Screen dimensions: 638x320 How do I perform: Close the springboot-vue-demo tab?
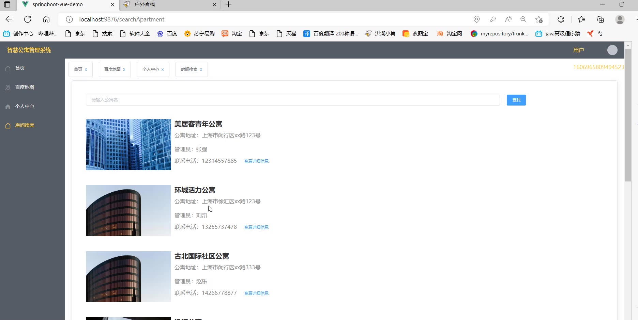112,5
